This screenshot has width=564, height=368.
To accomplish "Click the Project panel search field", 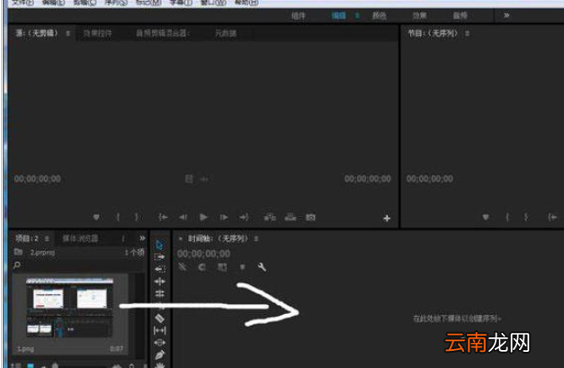I will pos(77,265).
